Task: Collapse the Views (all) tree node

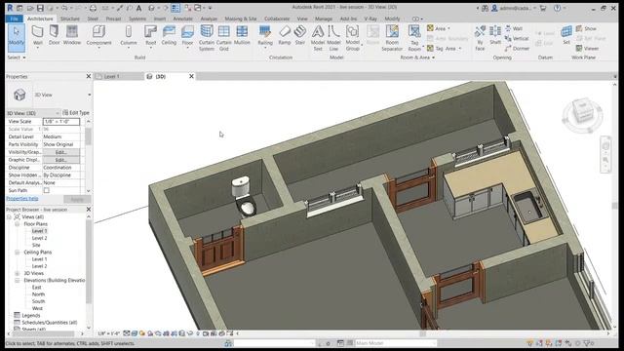Action: point(9,216)
